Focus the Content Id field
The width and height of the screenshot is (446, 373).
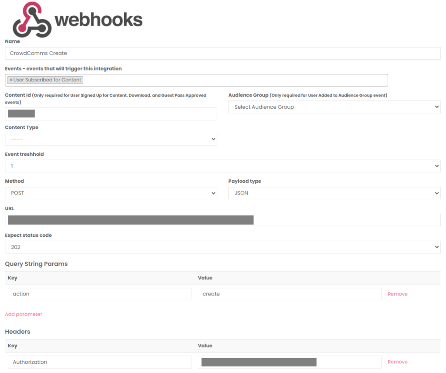111,114
